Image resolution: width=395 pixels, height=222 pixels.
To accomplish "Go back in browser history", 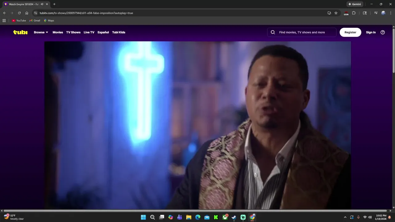I will (x=4, y=13).
